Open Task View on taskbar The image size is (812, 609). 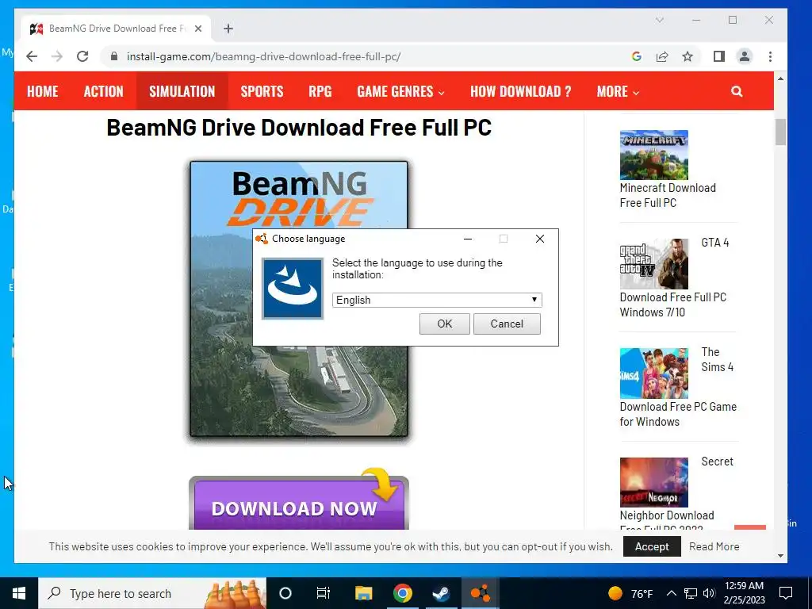[324, 593]
